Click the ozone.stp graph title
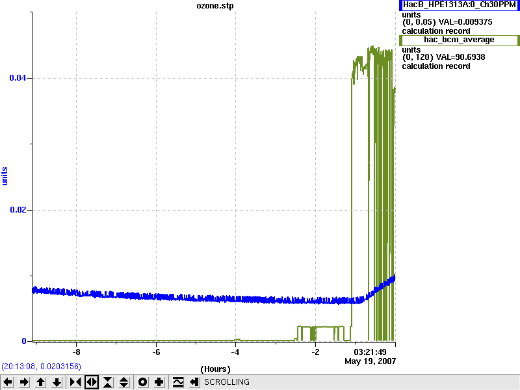Screen dimensions: 520x390 (215, 6)
